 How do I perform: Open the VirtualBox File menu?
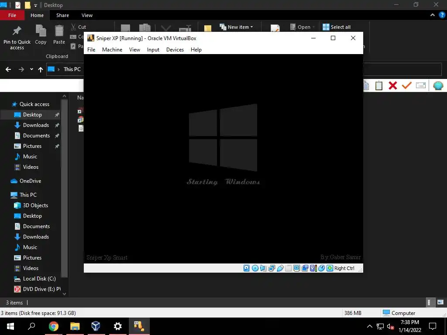click(x=91, y=50)
